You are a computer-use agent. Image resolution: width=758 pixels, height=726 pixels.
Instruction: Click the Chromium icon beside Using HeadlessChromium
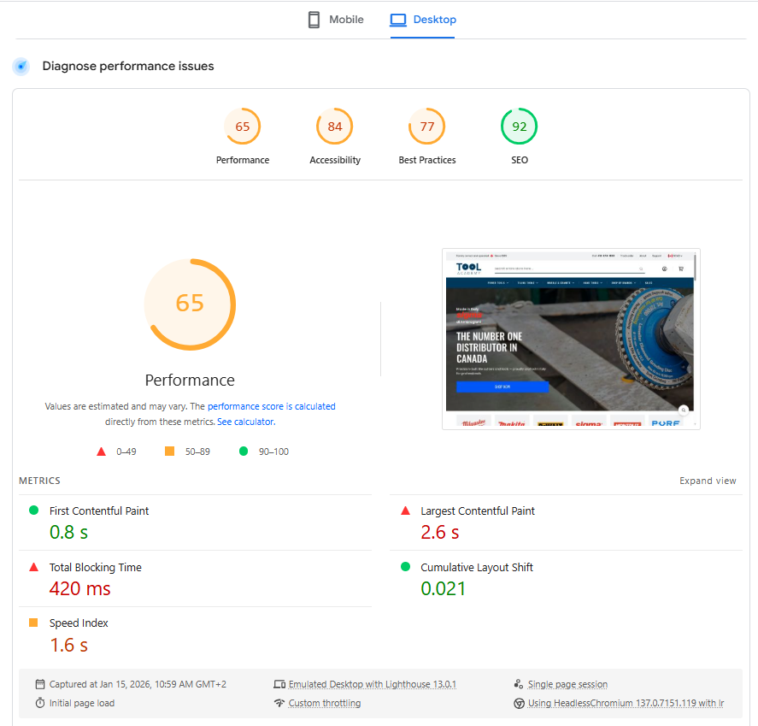520,703
